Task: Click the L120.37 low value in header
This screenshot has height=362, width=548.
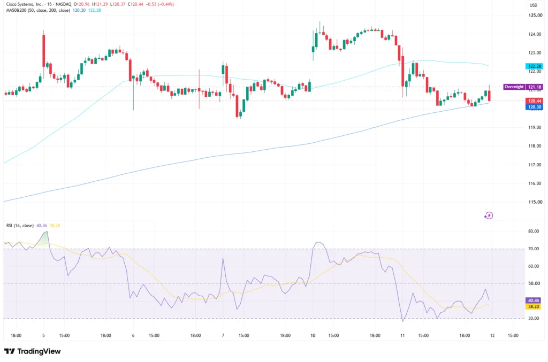Action: pyautogui.click(x=118, y=4)
